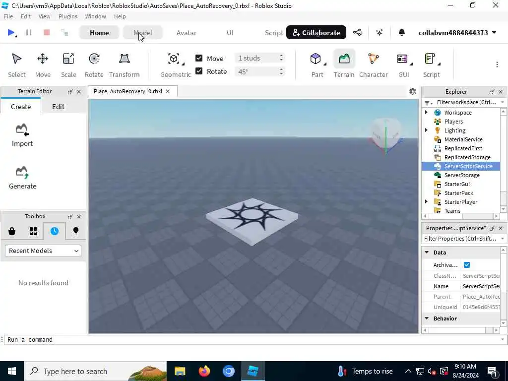508x381 pixels.
Task: Choose the Rotate tool
Action: (94, 65)
